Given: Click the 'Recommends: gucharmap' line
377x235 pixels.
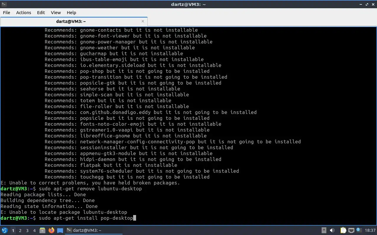Looking at the screenshot, I should click(114, 53).
